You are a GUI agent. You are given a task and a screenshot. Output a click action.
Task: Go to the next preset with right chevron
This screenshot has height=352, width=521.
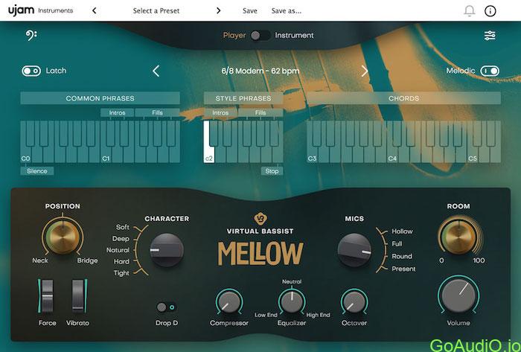point(218,10)
